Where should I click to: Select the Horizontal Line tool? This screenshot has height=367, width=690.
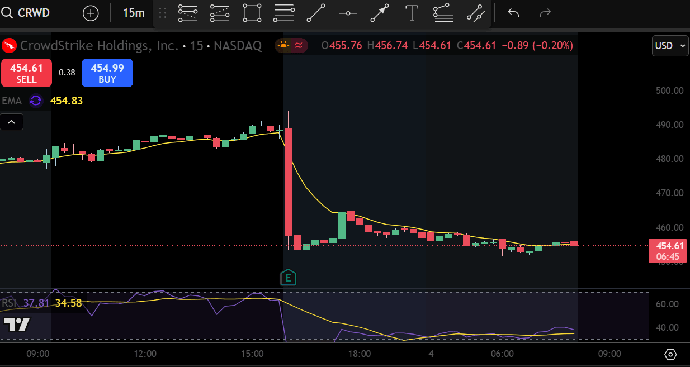(x=348, y=13)
